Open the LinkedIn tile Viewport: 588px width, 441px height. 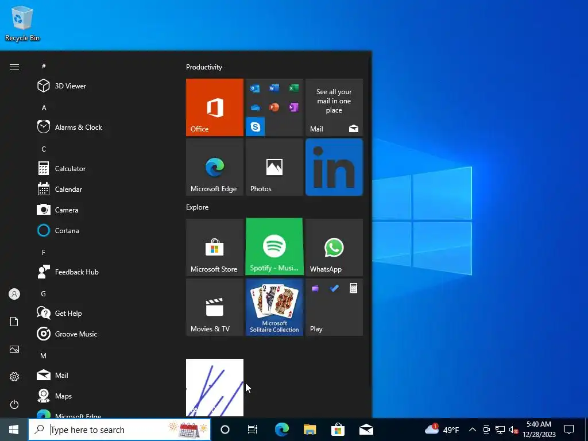(334, 167)
